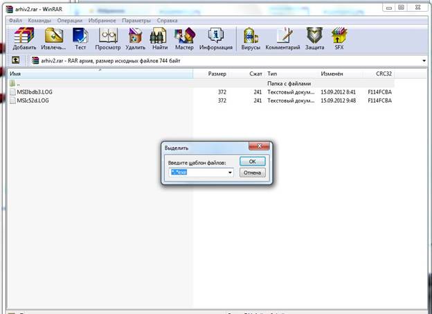
Task: Click date 15.09.2012 8:41 cell
Action: click(338, 92)
